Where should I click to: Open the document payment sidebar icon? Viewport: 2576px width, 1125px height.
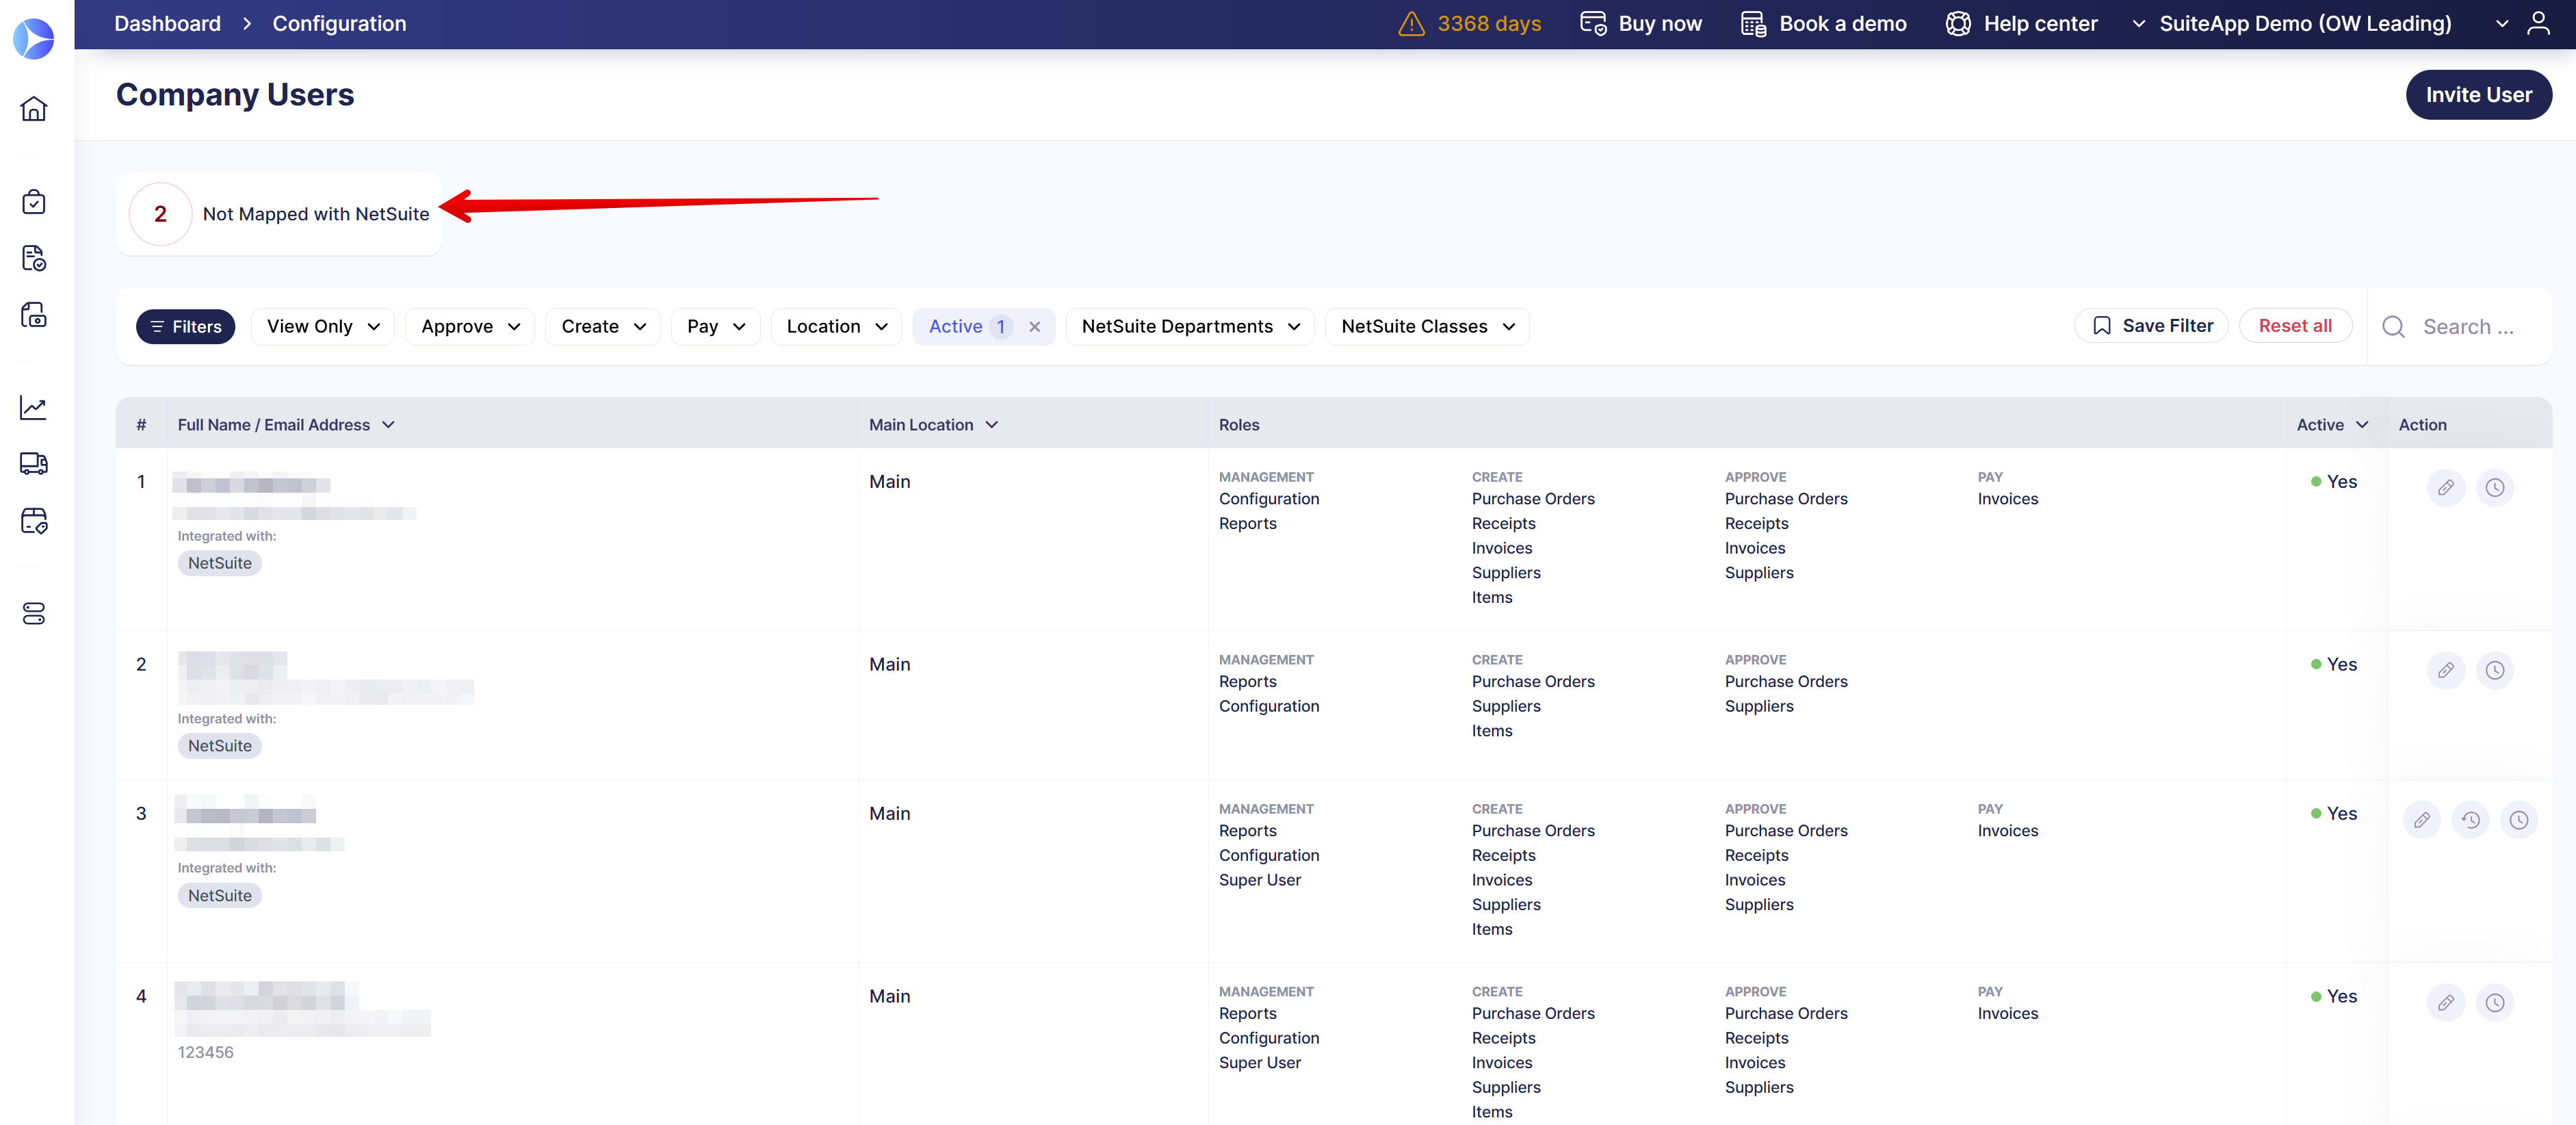pyautogui.click(x=34, y=315)
